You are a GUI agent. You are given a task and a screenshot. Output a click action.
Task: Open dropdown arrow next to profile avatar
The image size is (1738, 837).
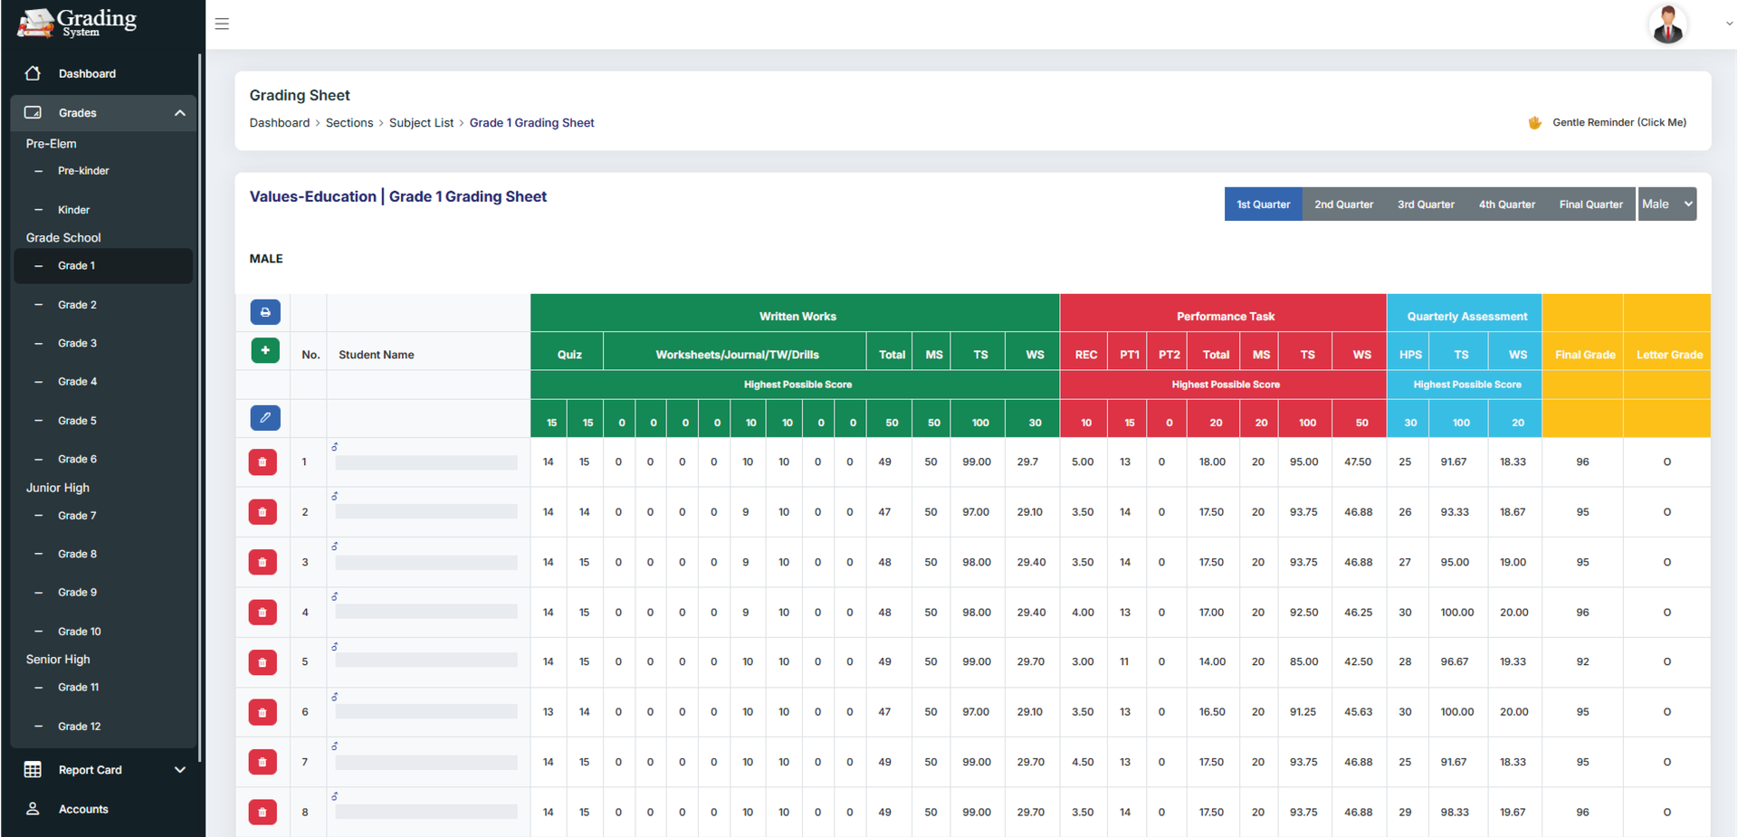click(x=1729, y=24)
